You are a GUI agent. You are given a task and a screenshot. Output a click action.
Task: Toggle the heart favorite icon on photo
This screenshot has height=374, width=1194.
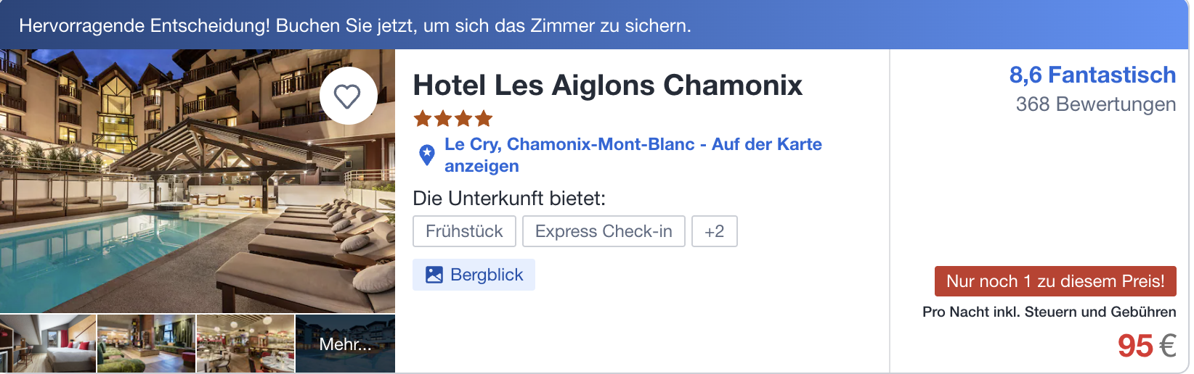[348, 96]
